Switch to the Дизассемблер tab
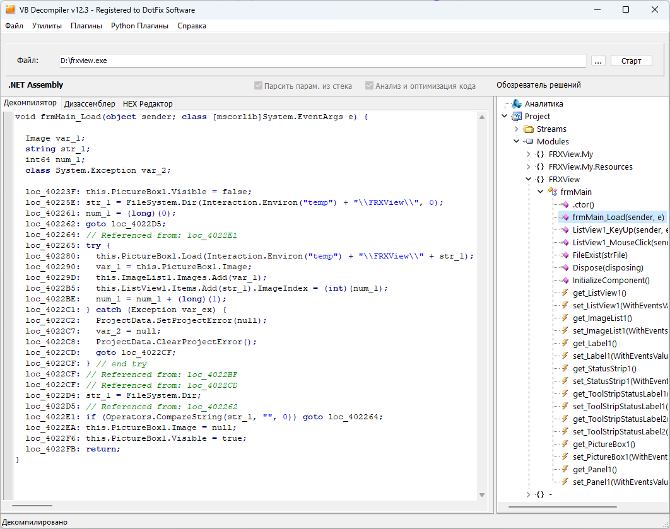 coord(90,104)
